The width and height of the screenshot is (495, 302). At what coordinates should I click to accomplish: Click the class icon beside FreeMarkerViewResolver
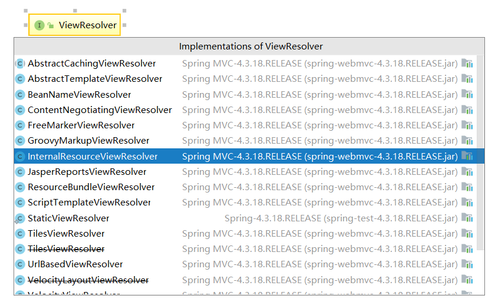[20, 125]
